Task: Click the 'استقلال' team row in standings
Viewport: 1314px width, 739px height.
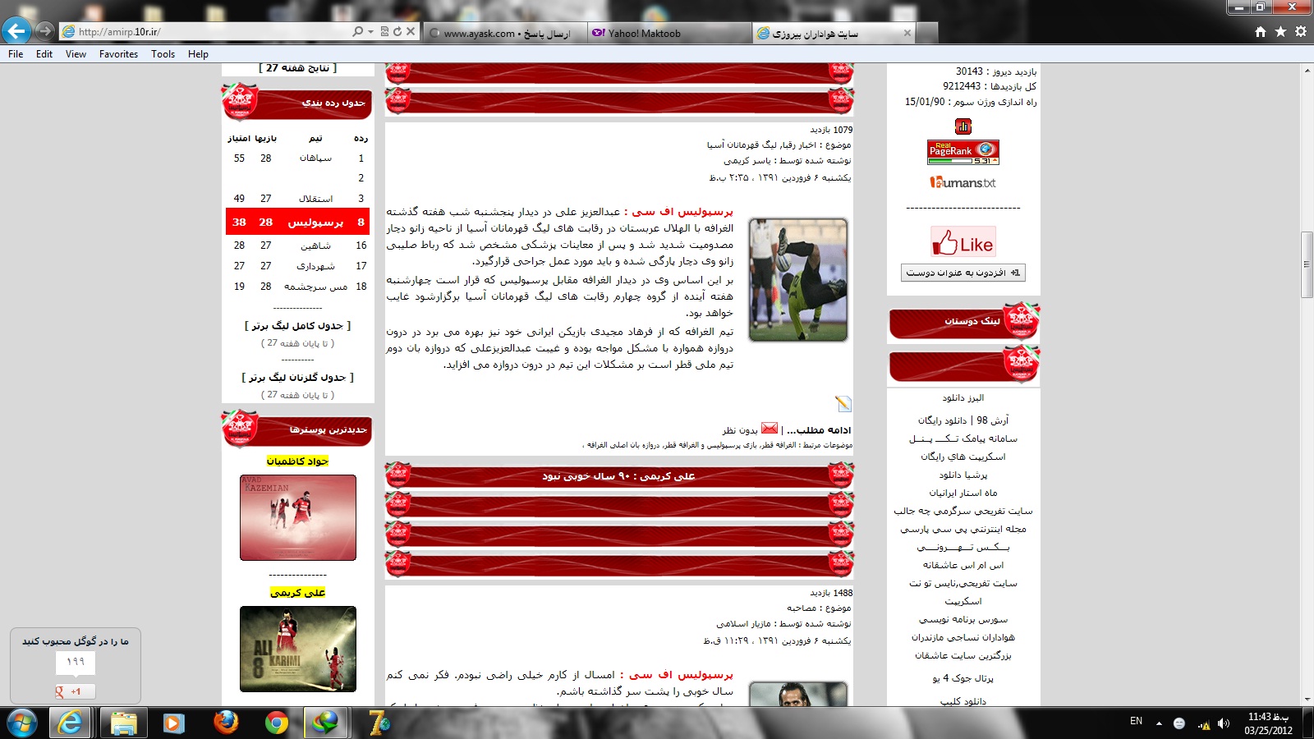Action: point(297,199)
